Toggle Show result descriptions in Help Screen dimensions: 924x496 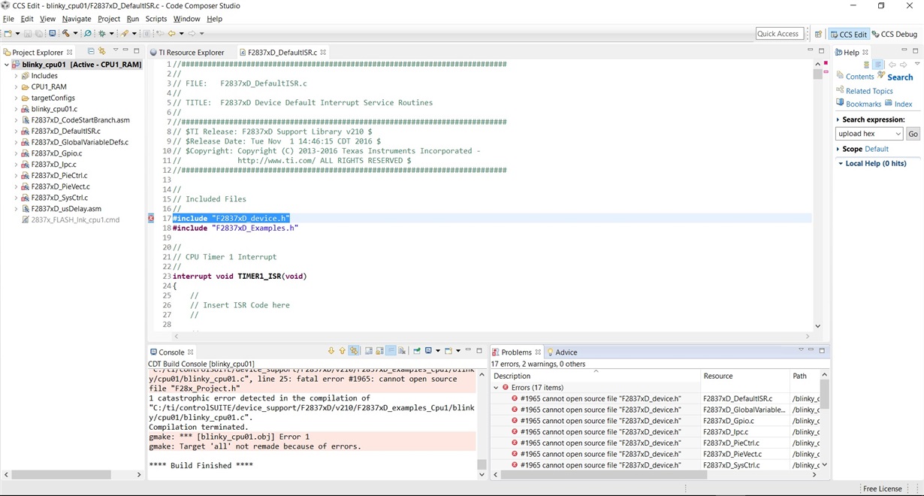(878, 65)
